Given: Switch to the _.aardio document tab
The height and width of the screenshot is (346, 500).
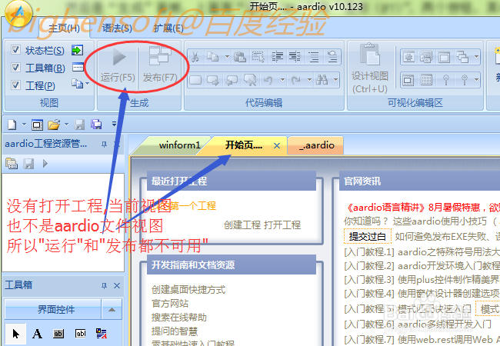Looking at the screenshot, I should pyautogui.click(x=317, y=145).
